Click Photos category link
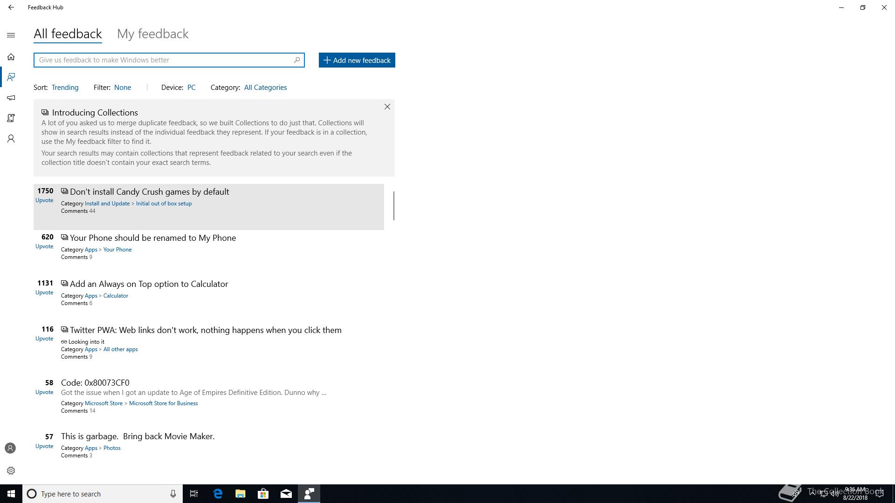The width and height of the screenshot is (895, 503). [x=112, y=448]
